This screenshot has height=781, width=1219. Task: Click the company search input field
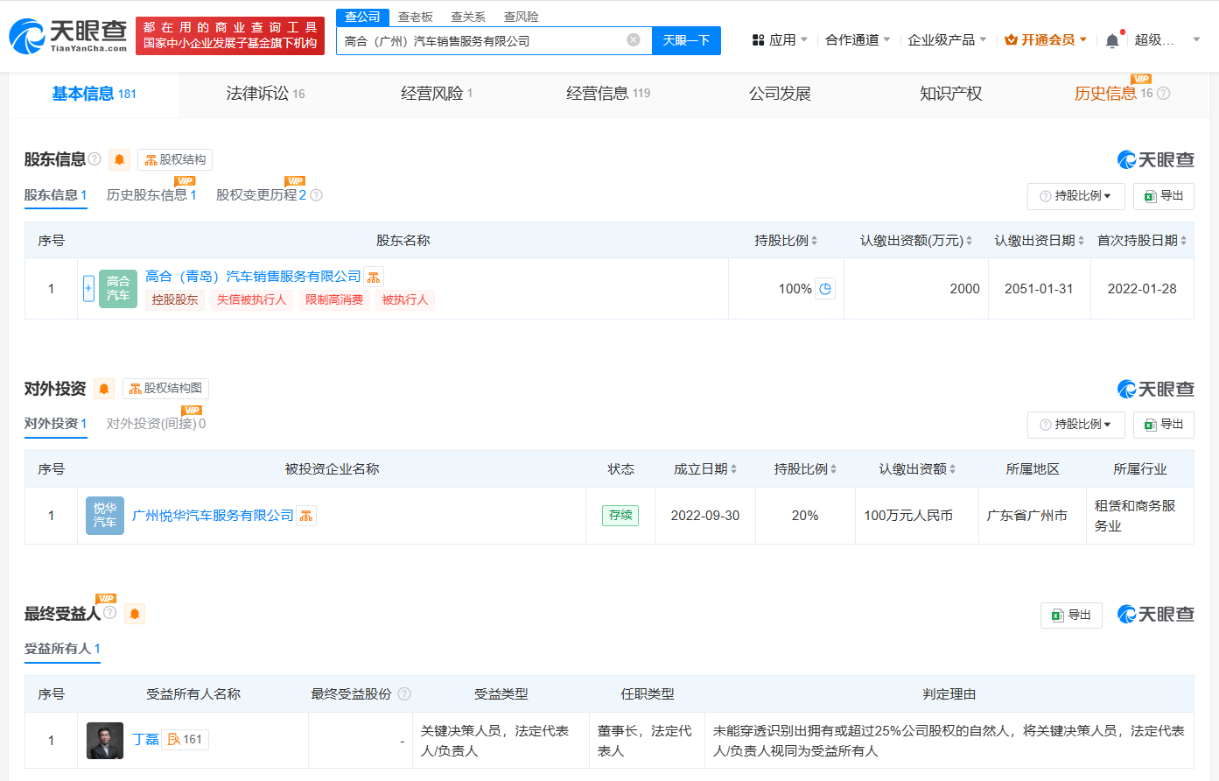481,40
